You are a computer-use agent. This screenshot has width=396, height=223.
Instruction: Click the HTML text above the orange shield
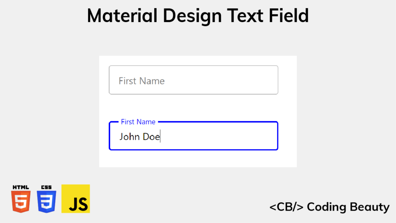pyautogui.click(x=20, y=186)
